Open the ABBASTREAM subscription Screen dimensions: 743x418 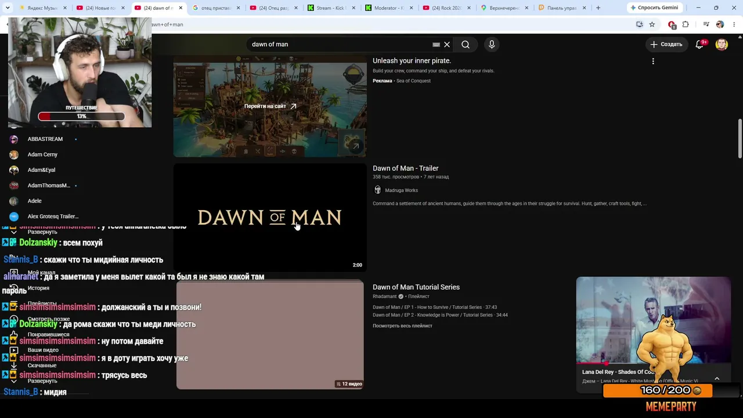pos(45,139)
